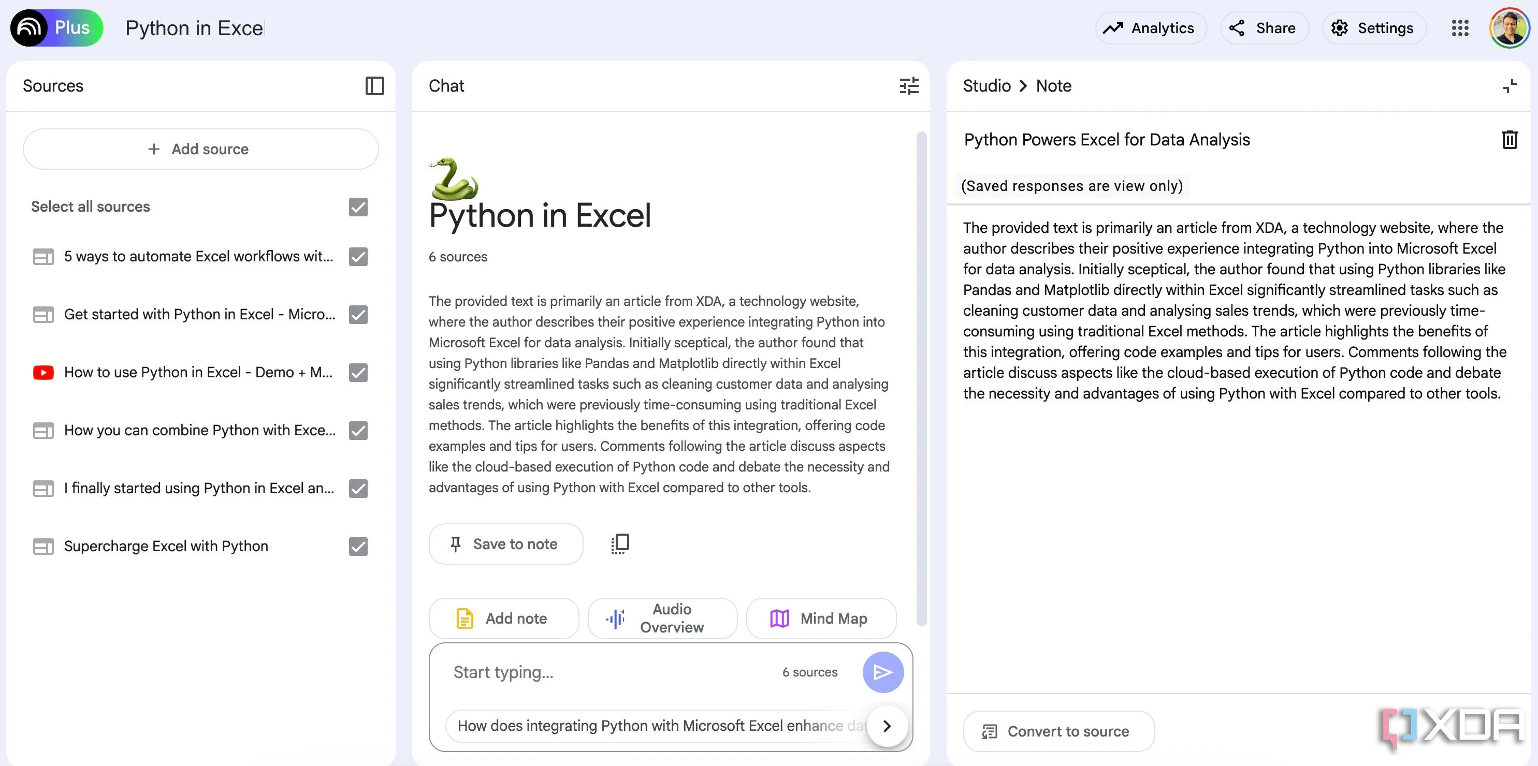This screenshot has width=1538, height=766.
Task: Open 'Get started with Python in Excel - Micro...' source
Action: pos(199,314)
